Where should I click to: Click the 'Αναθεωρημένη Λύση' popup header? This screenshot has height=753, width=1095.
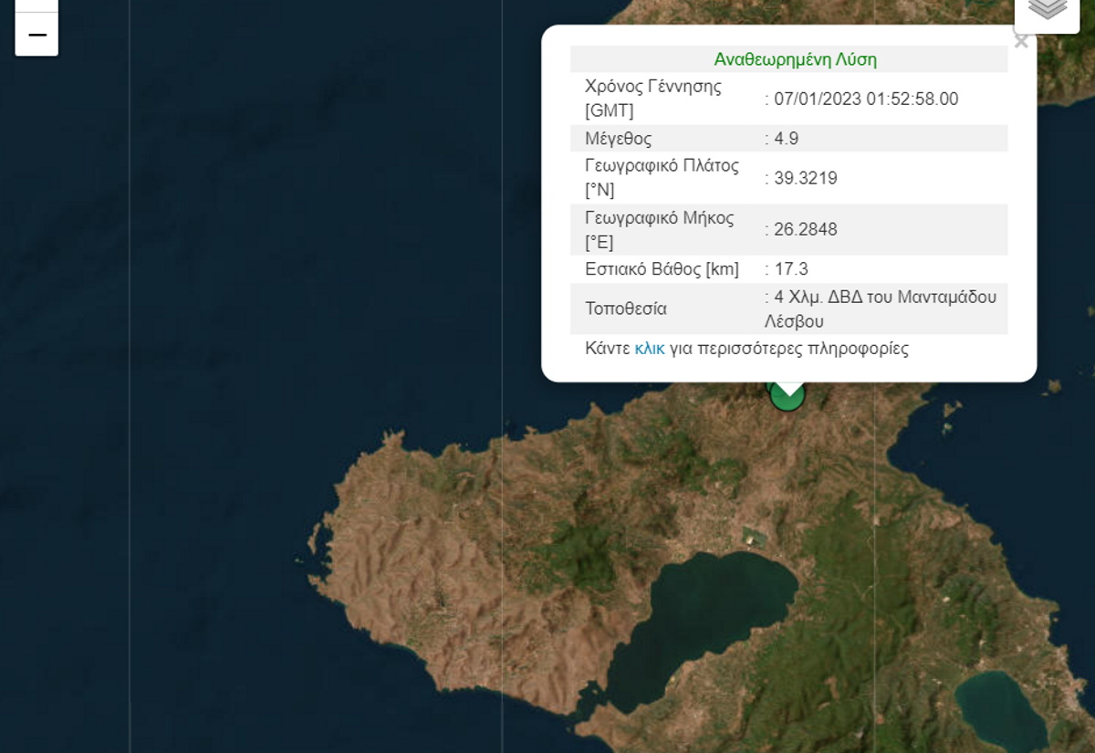[795, 60]
